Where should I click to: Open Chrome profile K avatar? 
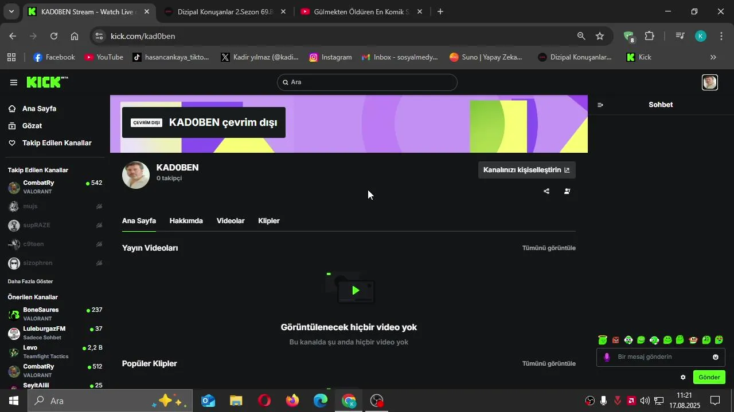click(701, 36)
